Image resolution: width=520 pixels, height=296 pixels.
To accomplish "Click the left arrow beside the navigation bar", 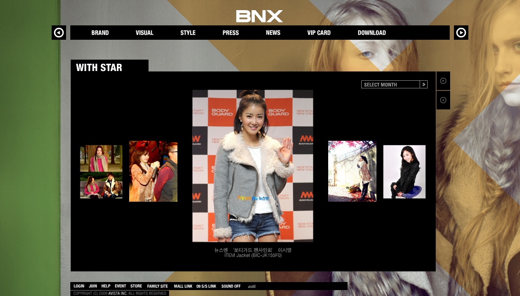I will click(59, 33).
